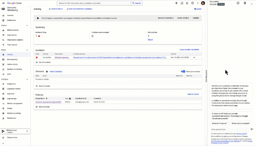Click the Create Policy button at top
Image resolution: width=256 pixels, height=146 pixels.
point(56,9)
